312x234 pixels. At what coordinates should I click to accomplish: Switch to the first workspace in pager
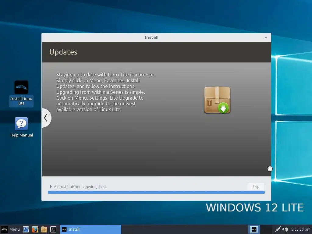pos(254,229)
